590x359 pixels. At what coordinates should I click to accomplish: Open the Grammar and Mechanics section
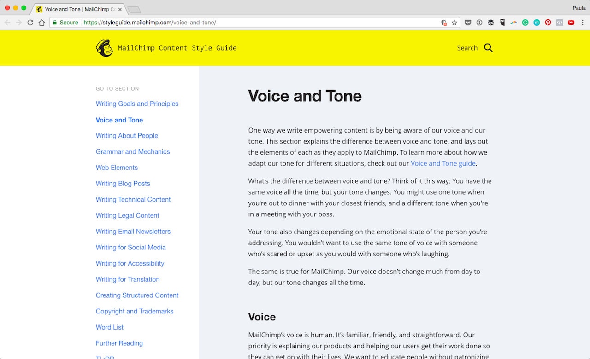point(133,152)
